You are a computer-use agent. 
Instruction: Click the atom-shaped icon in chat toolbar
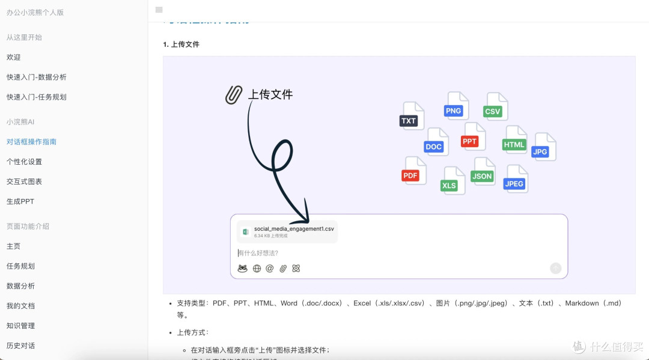tap(296, 269)
